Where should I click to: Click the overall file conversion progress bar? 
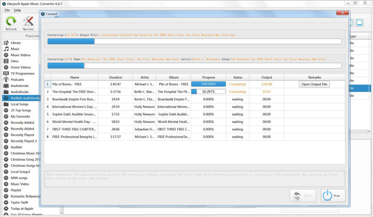point(195,41)
